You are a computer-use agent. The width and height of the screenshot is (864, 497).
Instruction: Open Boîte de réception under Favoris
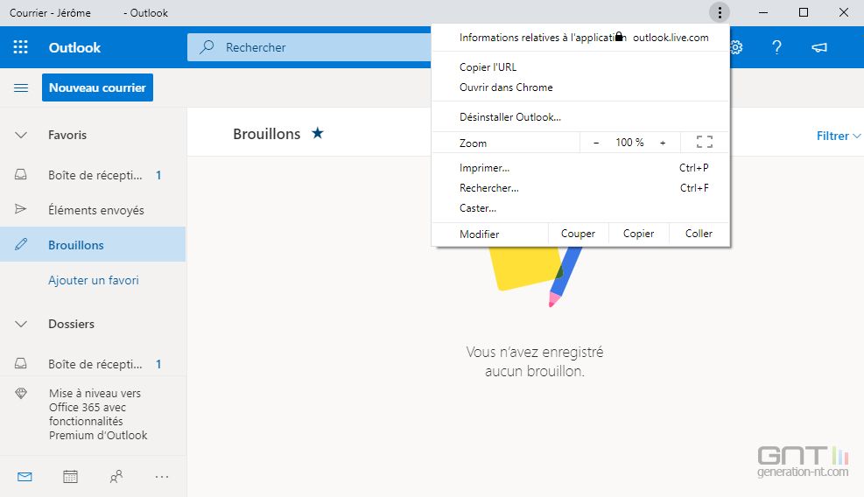pos(93,175)
